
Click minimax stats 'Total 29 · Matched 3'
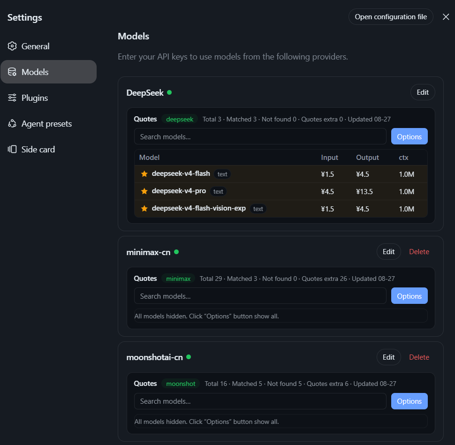pyautogui.click(x=228, y=279)
